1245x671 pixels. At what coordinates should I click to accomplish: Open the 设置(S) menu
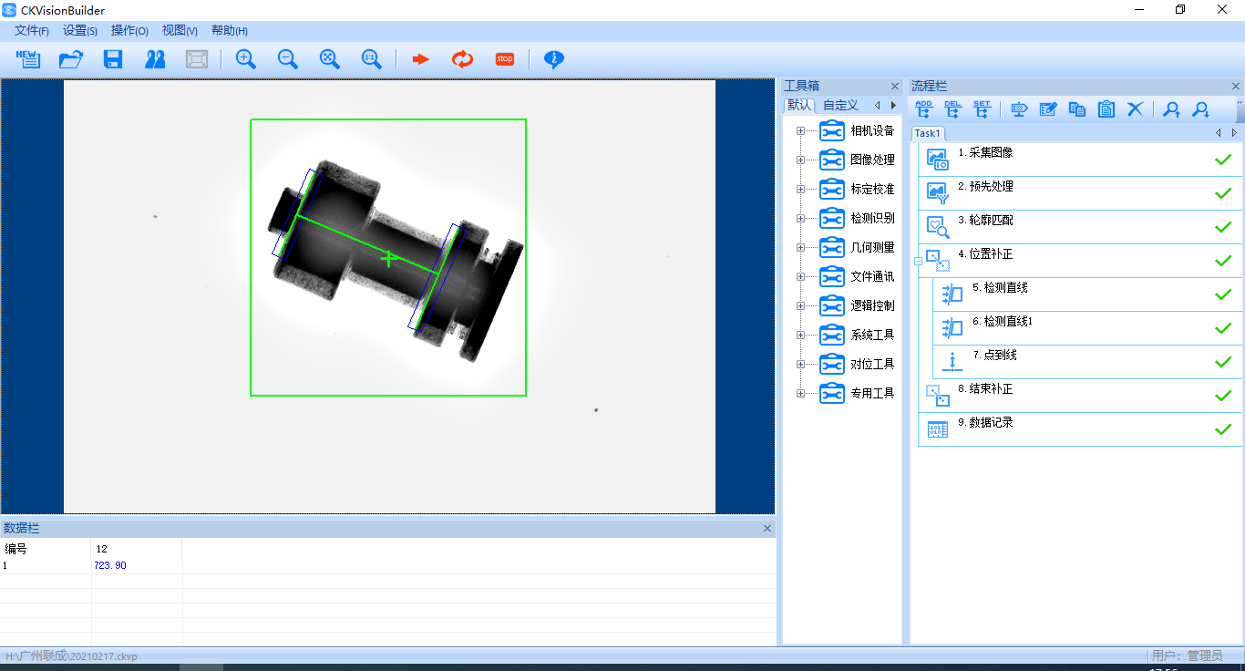point(80,30)
